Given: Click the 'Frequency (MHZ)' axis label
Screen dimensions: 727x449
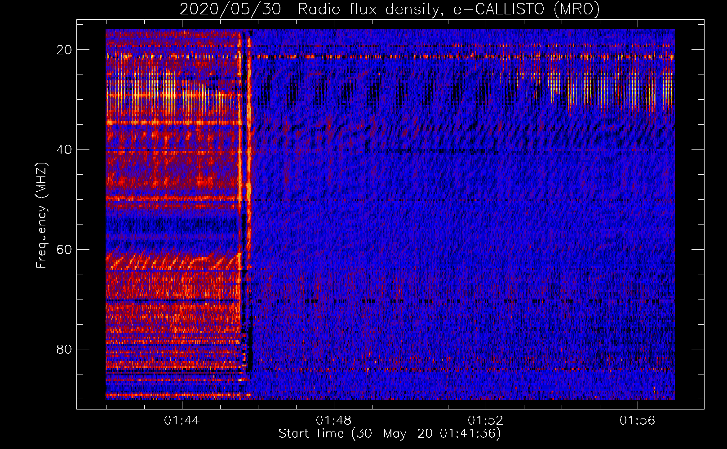Looking at the screenshot, I should click(41, 216).
